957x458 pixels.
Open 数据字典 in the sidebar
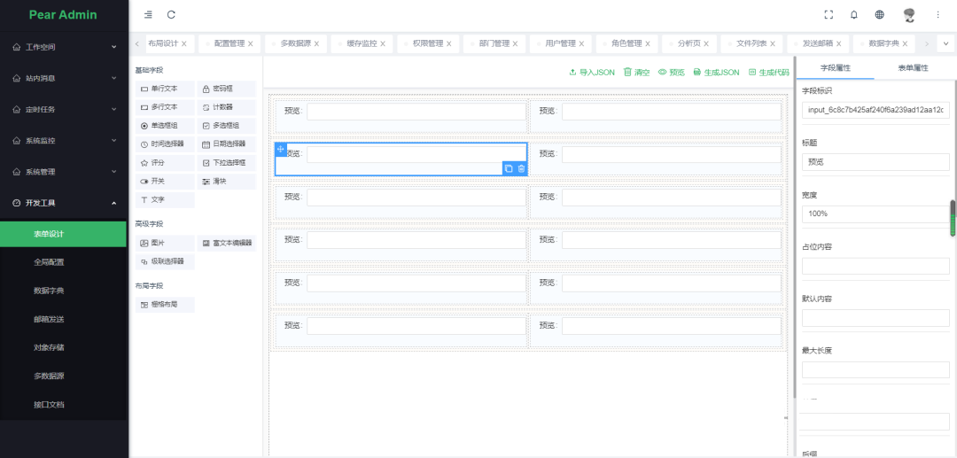(49, 291)
